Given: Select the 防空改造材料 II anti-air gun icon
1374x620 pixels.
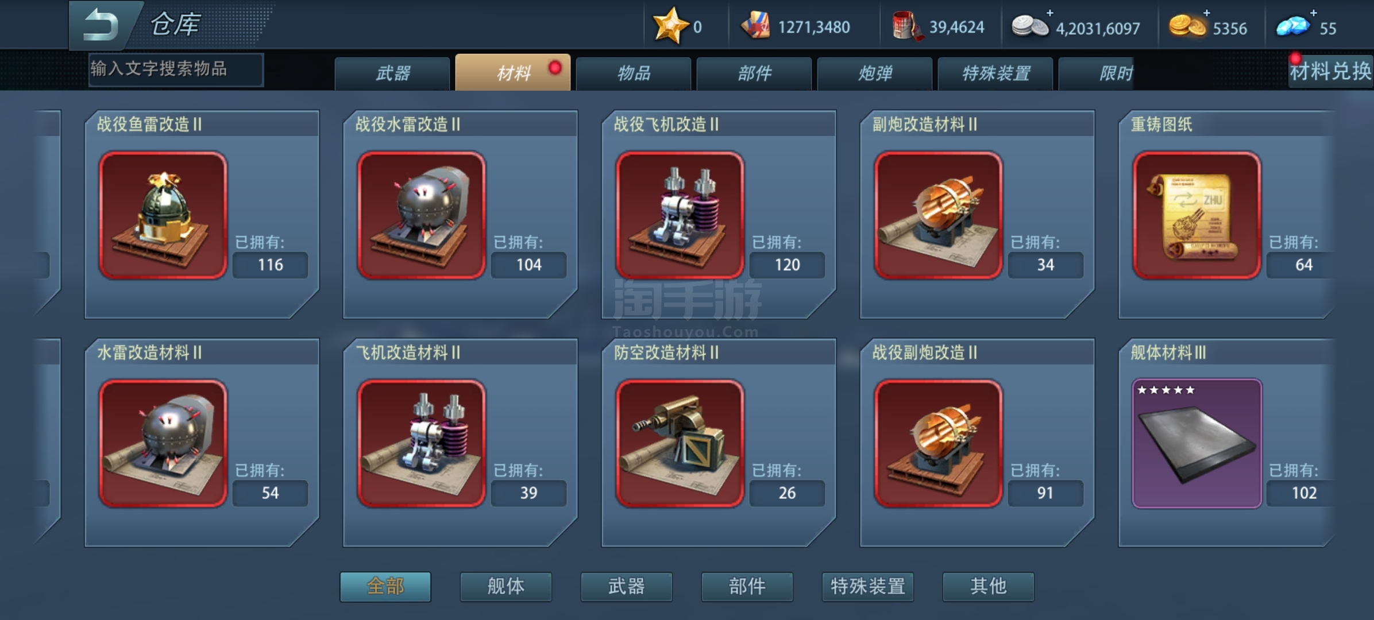Looking at the screenshot, I should coord(680,443).
